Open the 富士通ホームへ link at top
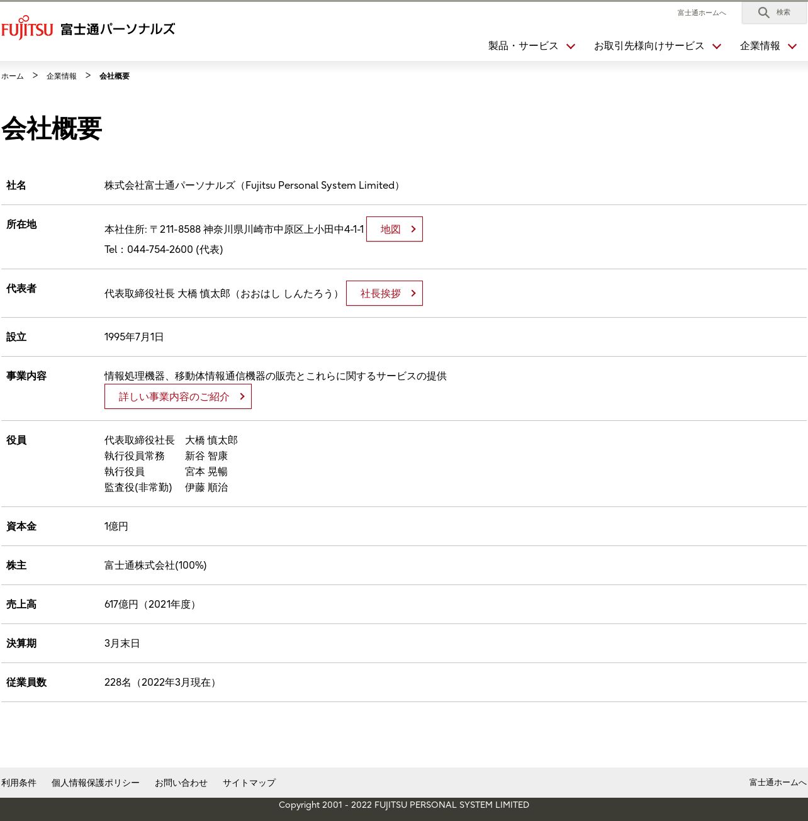808x821 pixels. coord(701,13)
